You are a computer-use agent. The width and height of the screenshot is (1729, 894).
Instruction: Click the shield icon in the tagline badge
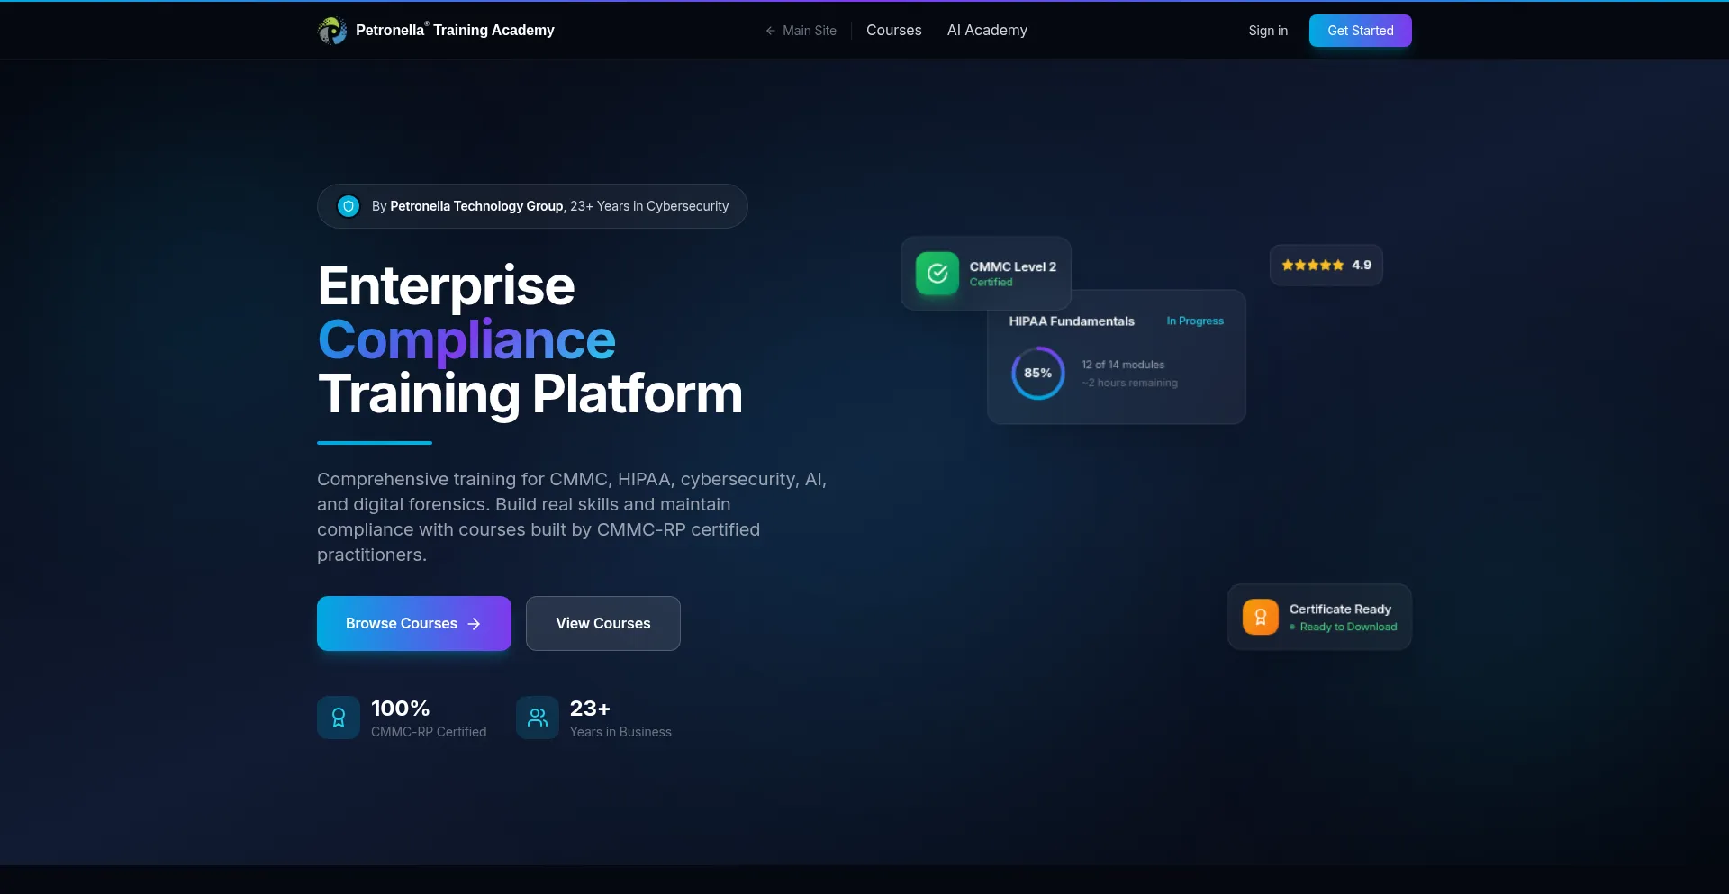(349, 206)
